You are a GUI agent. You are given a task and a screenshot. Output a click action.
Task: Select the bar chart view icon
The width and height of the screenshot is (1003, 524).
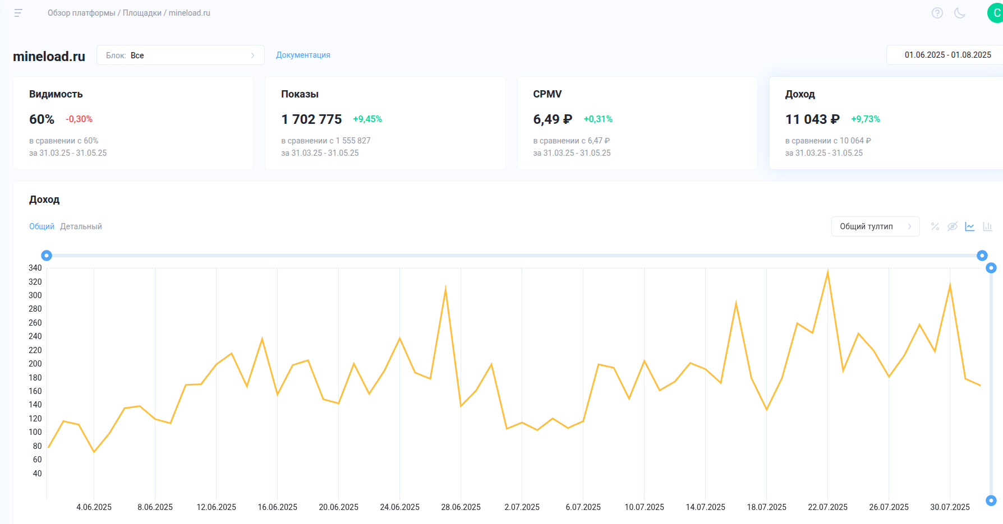pos(987,226)
